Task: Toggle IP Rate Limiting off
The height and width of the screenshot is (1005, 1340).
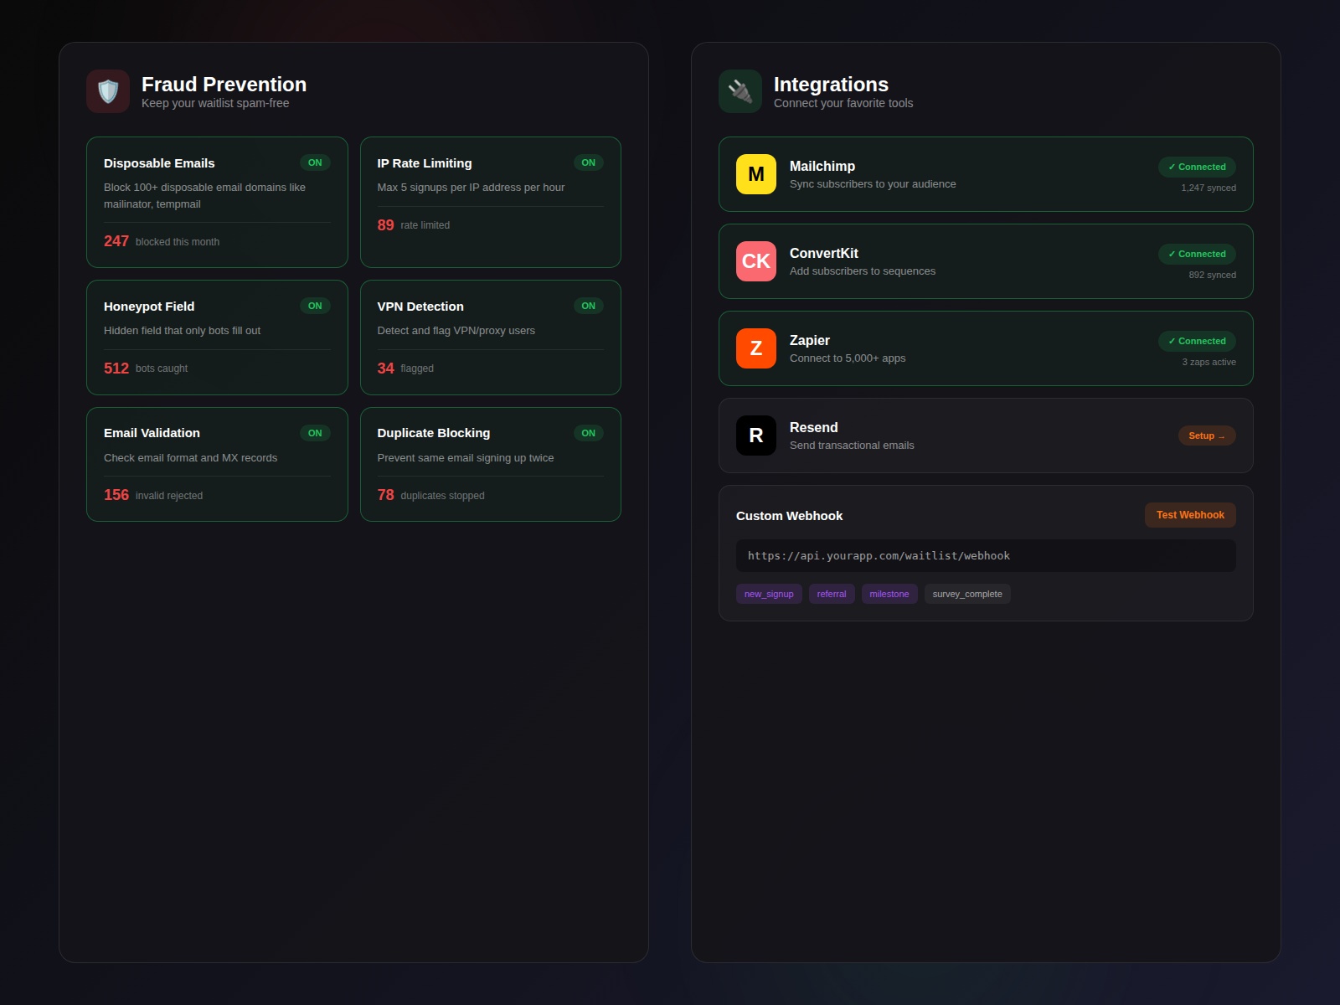Action: pyautogui.click(x=589, y=162)
